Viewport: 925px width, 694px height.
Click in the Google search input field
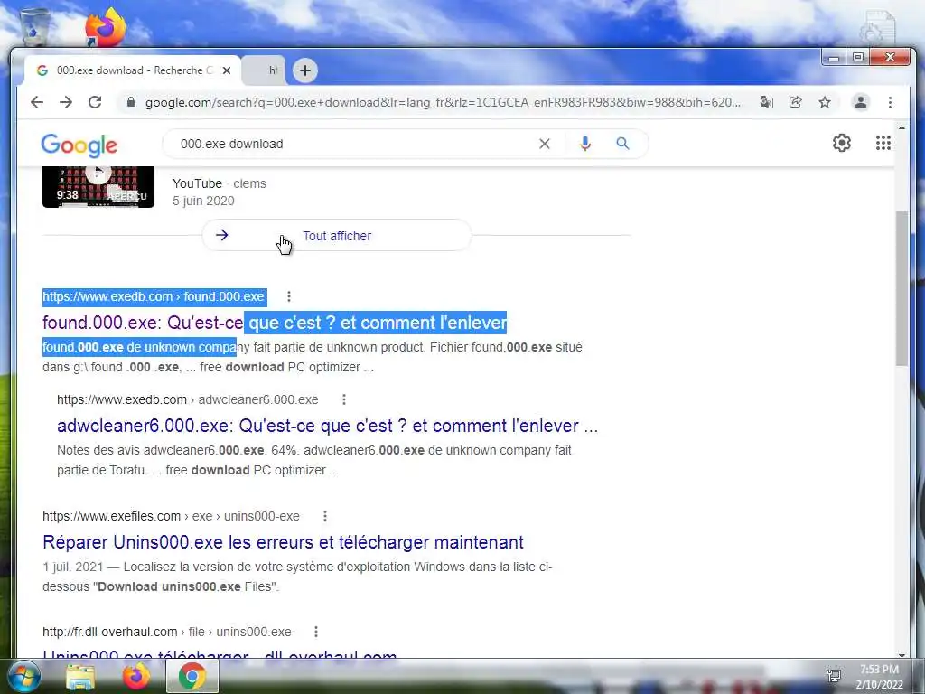pyautogui.click(x=354, y=144)
